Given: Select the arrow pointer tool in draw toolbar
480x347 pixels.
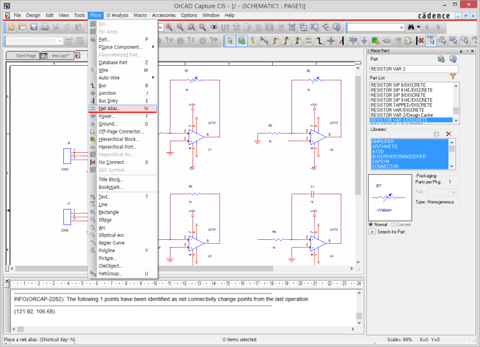Looking at the screenshot, I should click(230, 41).
